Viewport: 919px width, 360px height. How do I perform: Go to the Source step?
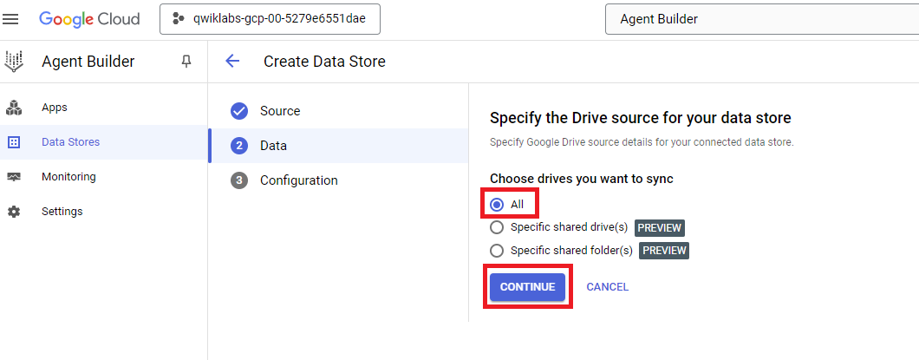(279, 111)
